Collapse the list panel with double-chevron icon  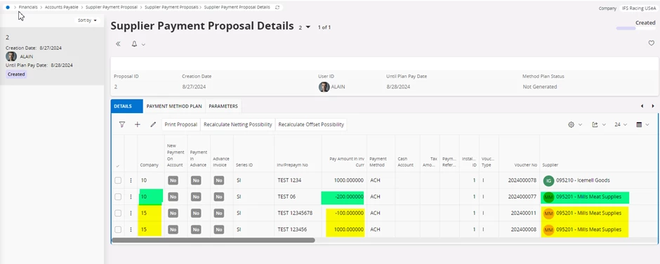118,44
